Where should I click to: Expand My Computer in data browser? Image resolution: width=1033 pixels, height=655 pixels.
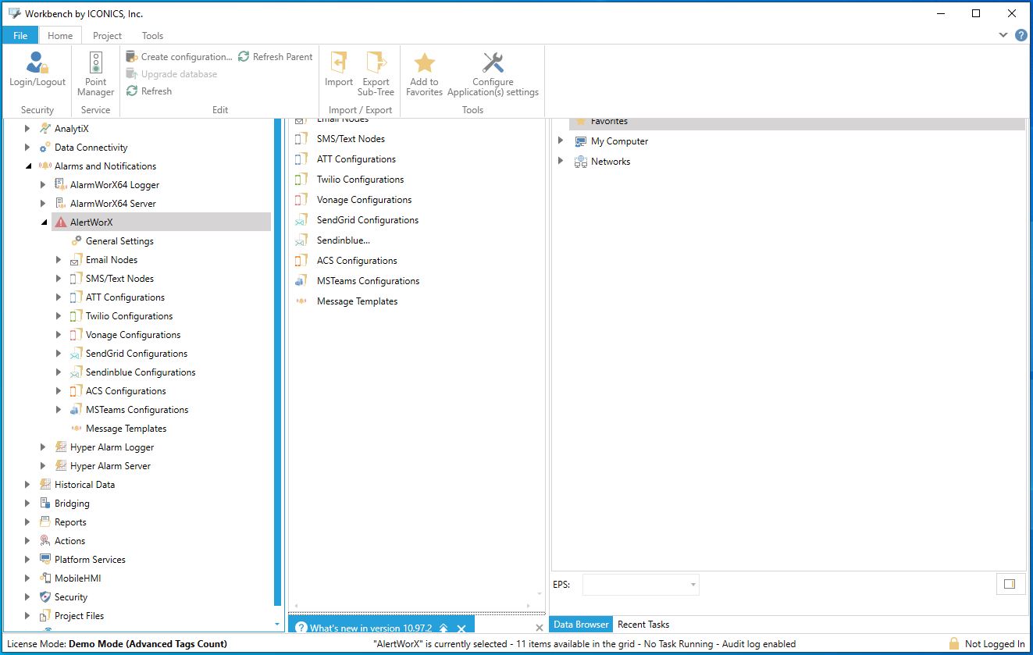click(x=561, y=141)
